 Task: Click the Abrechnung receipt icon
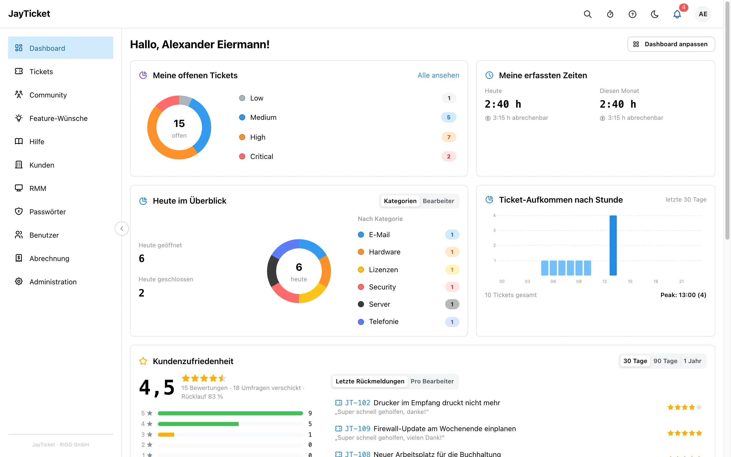pyautogui.click(x=19, y=258)
